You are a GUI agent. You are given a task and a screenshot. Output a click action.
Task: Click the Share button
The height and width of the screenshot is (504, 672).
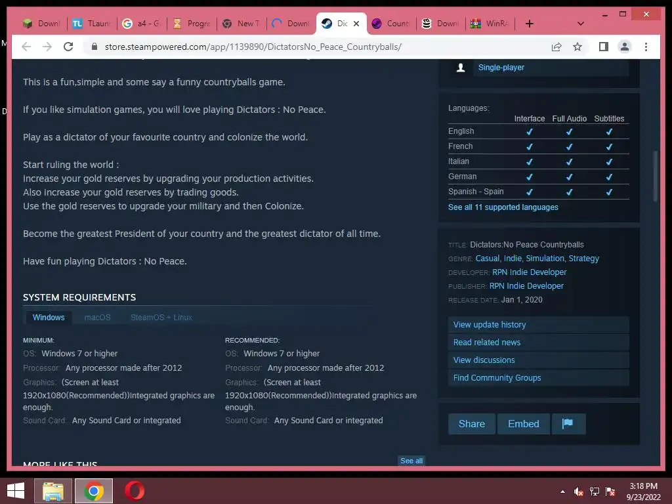[x=472, y=424]
